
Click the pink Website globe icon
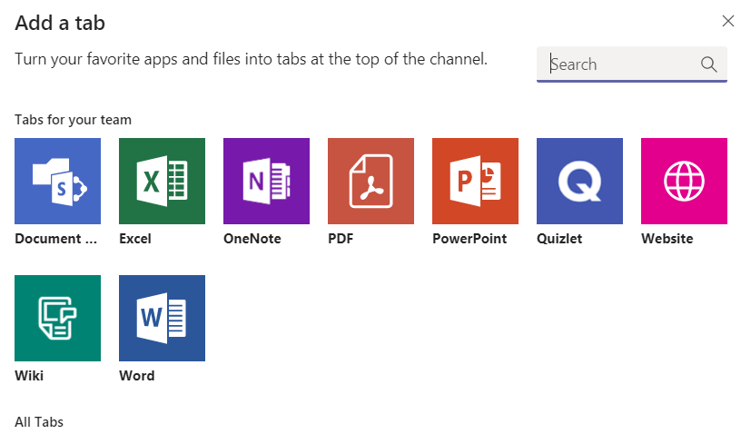[x=684, y=181]
